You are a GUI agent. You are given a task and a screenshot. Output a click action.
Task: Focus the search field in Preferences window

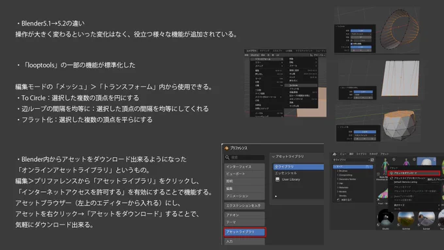coord(245,157)
